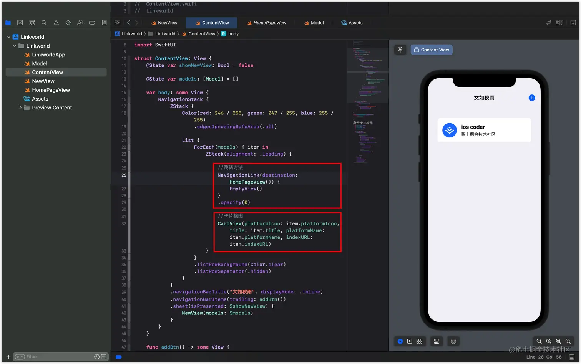
Task: Switch to the Model tab
Action: coord(314,23)
